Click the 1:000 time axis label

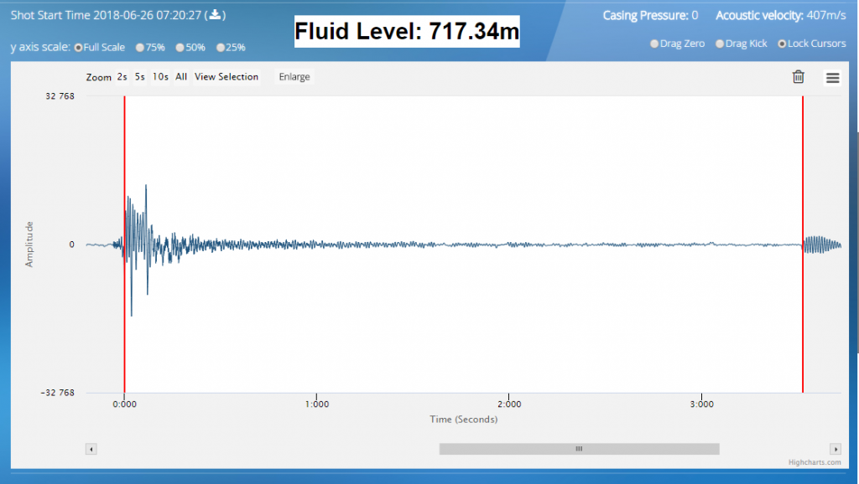[317, 404]
